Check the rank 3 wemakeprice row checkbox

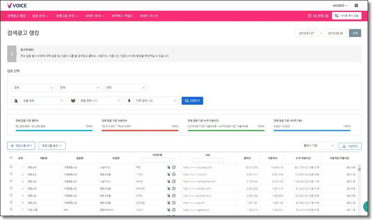[11, 181]
